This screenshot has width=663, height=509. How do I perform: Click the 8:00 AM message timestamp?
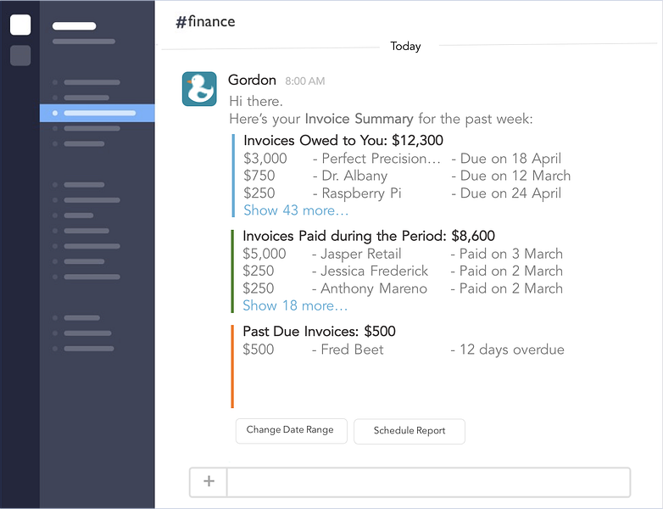pos(305,81)
